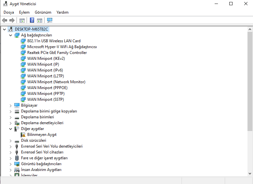The image size is (253, 184).
Task: Click the Back arrow toolbar icon
Action: (x=5, y=20)
